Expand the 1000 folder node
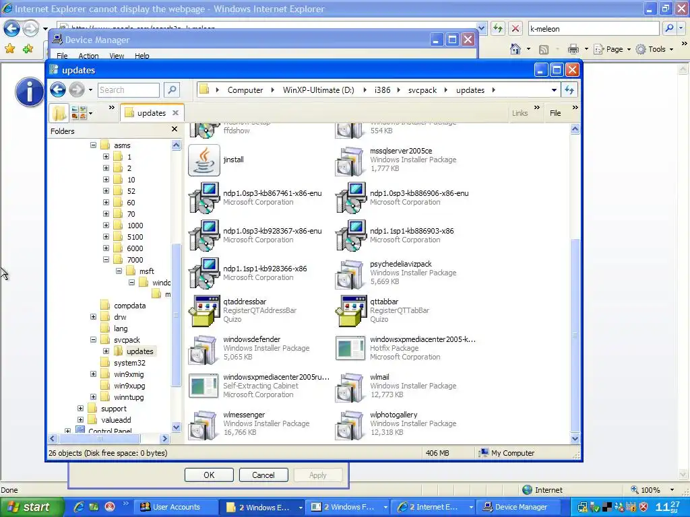This screenshot has height=517, width=690. [106, 225]
